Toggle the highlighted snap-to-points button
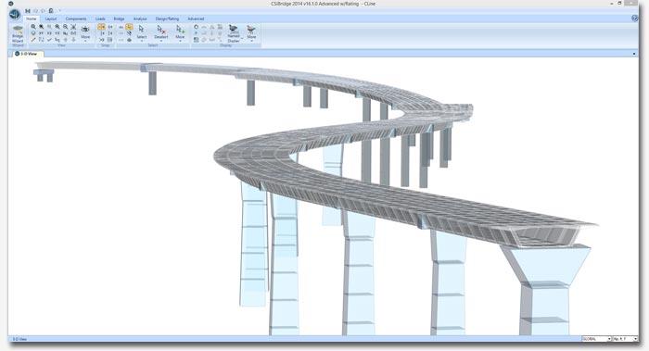Viewport: 649px width, 351px height. (101, 27)
